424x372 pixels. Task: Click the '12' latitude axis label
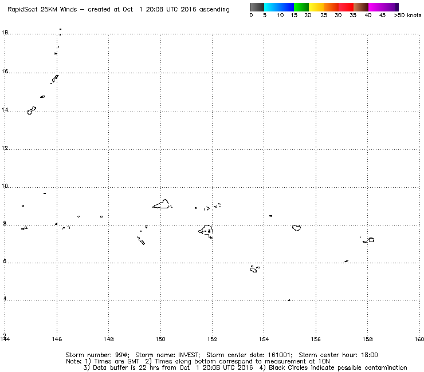5,148
